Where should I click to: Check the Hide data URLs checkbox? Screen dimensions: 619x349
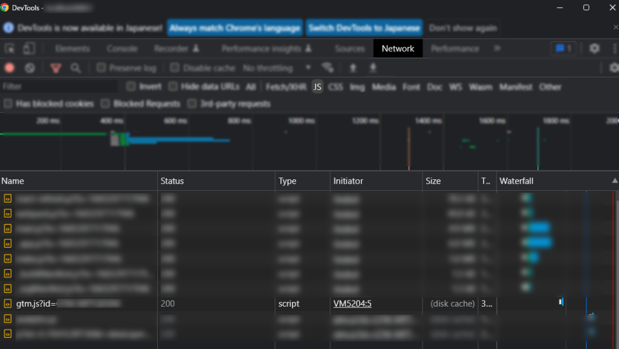(x=172, y=86)
